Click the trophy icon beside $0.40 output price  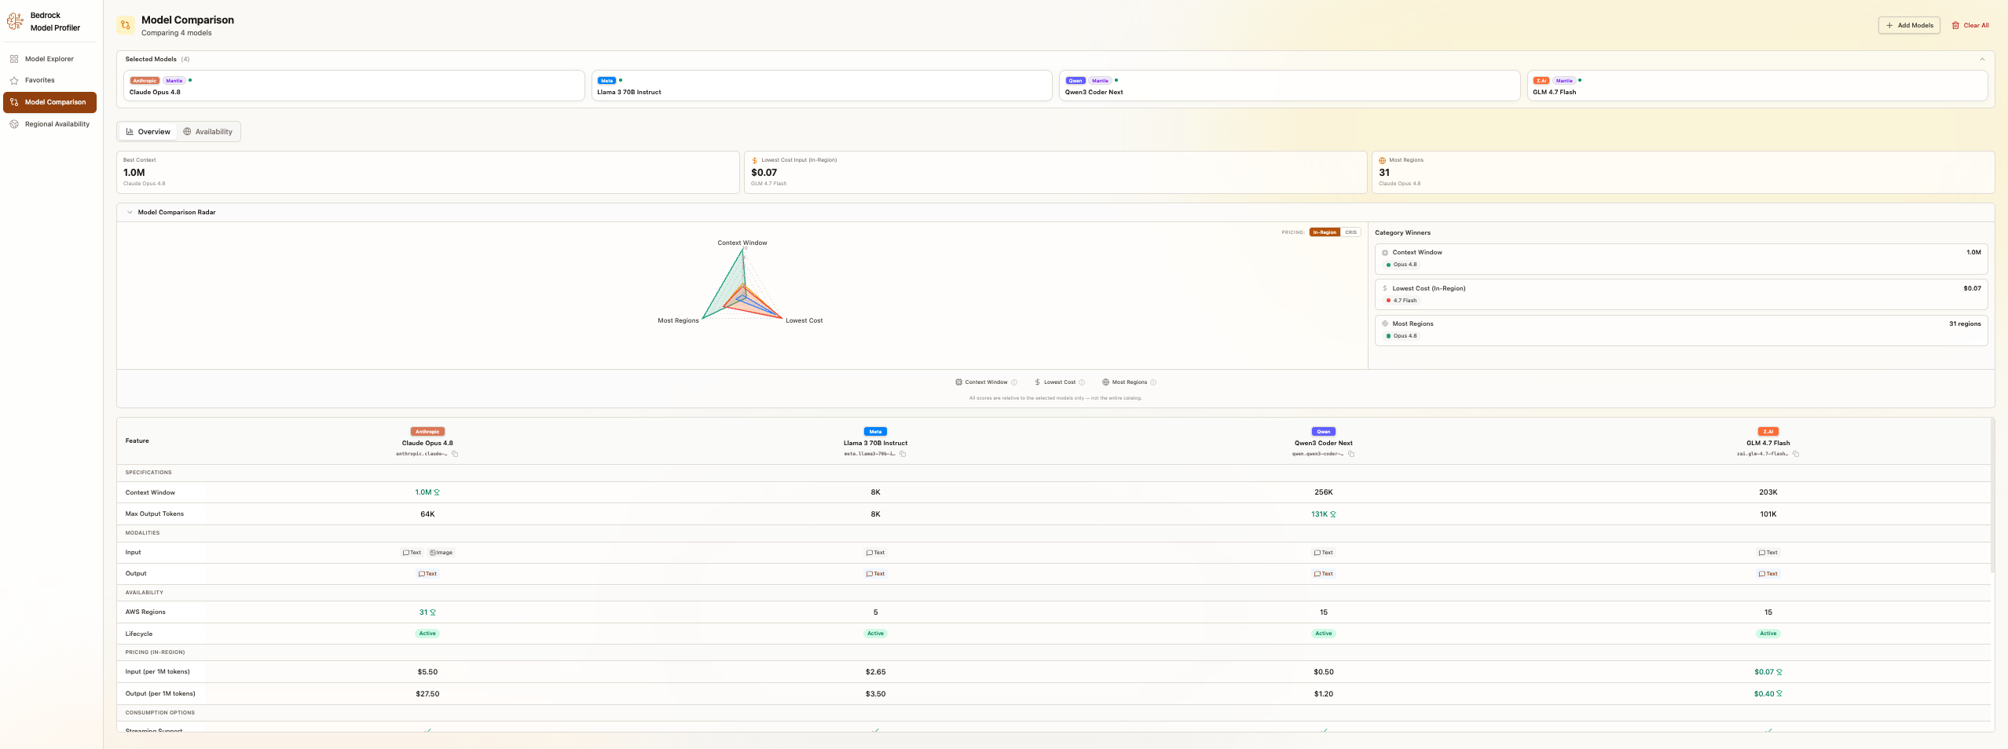click(1779, 694)
